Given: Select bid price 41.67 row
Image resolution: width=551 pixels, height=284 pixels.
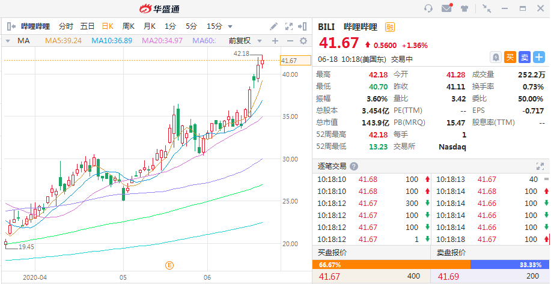Looking at the screenshot, I should pos(371,276).
